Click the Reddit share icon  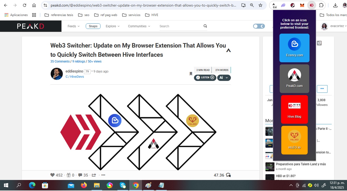point(319,43)
